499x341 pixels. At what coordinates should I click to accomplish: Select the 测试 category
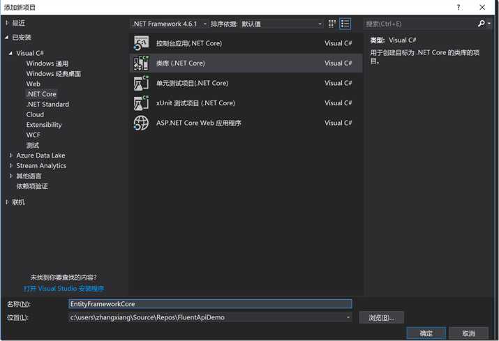(x=33, y=145)
